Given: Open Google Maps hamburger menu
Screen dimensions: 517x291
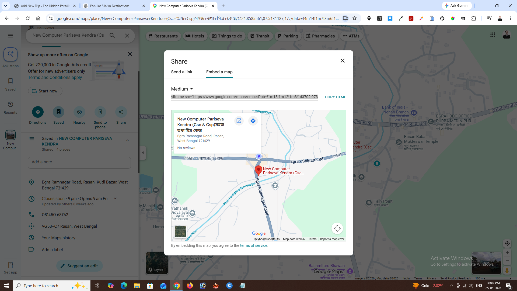Looking at the screenshot, I should 11,36.
